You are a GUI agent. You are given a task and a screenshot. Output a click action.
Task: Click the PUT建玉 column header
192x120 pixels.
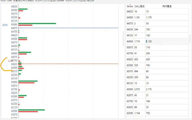(x=167, y=7)
